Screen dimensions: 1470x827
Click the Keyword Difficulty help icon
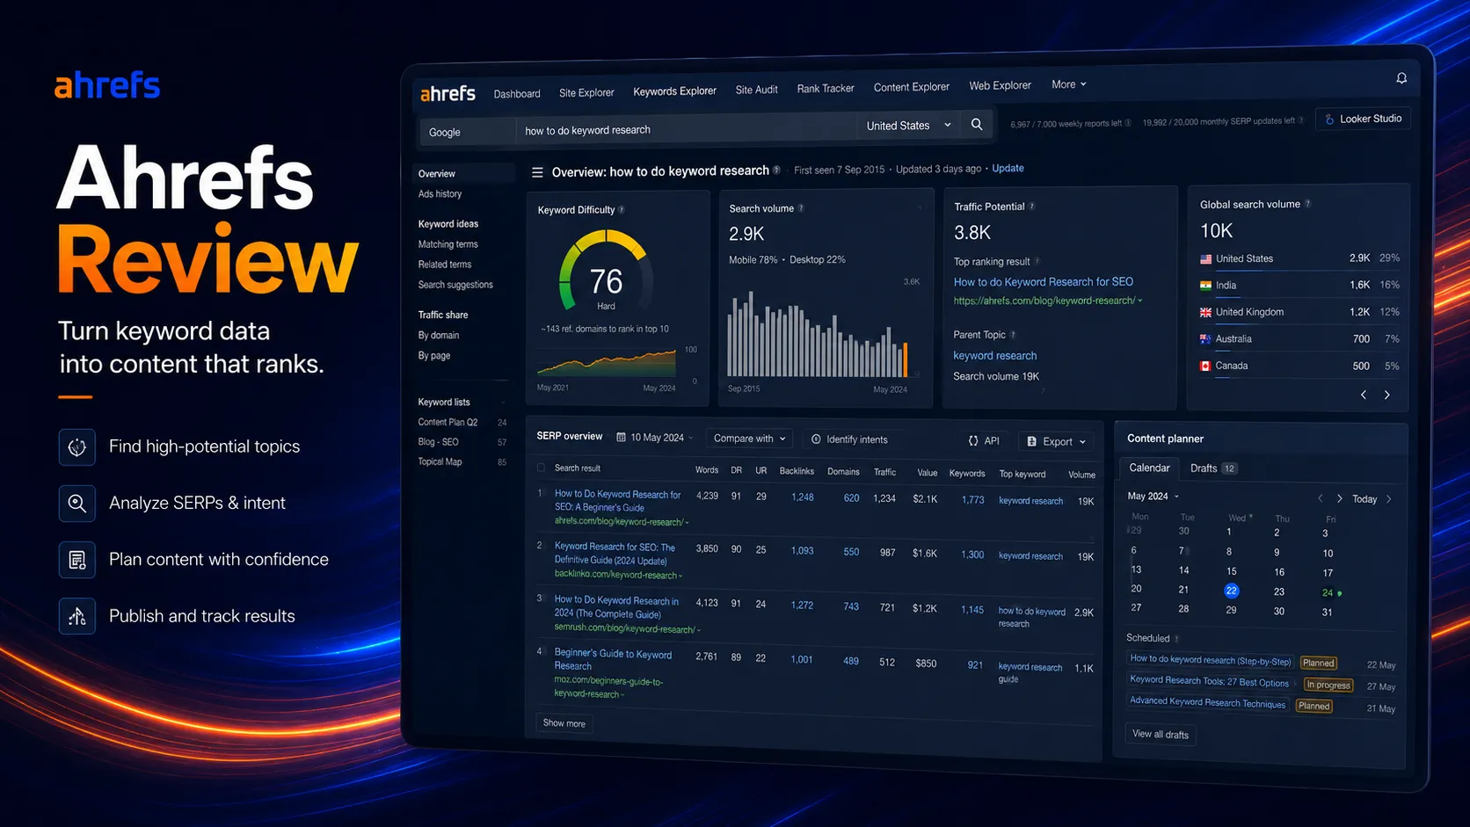tap(622, 210)
